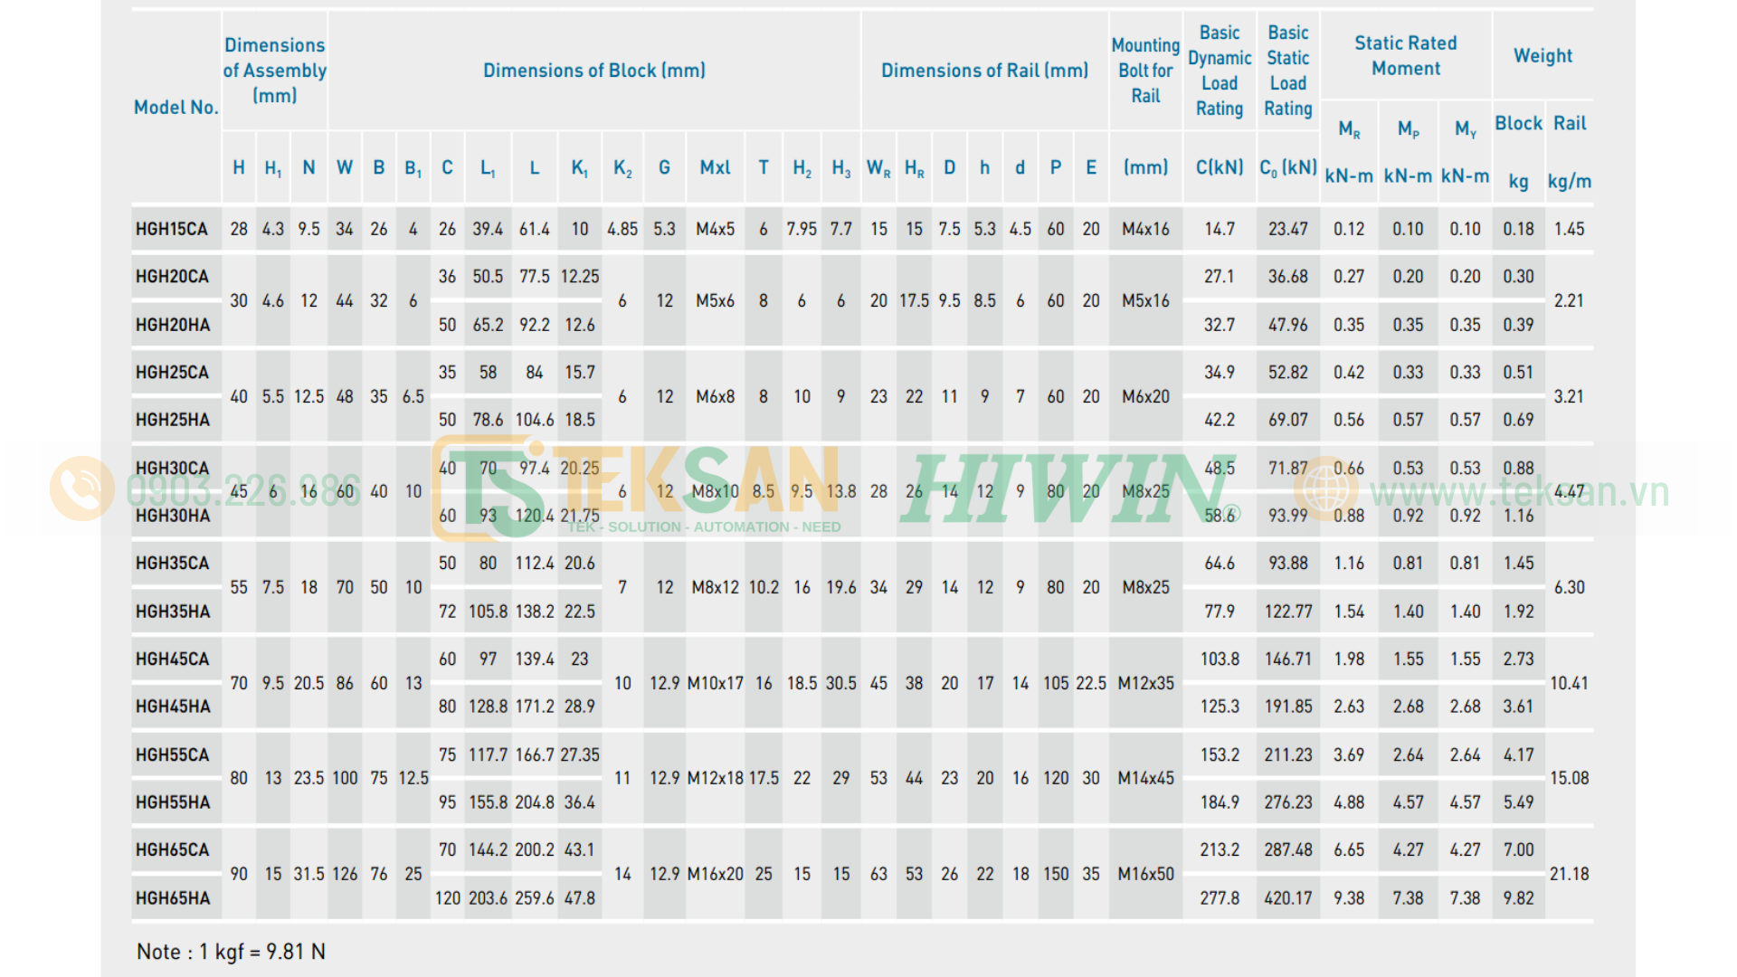
Task: Click the Mounting Bolt for Rail header
Action: 1145,71
